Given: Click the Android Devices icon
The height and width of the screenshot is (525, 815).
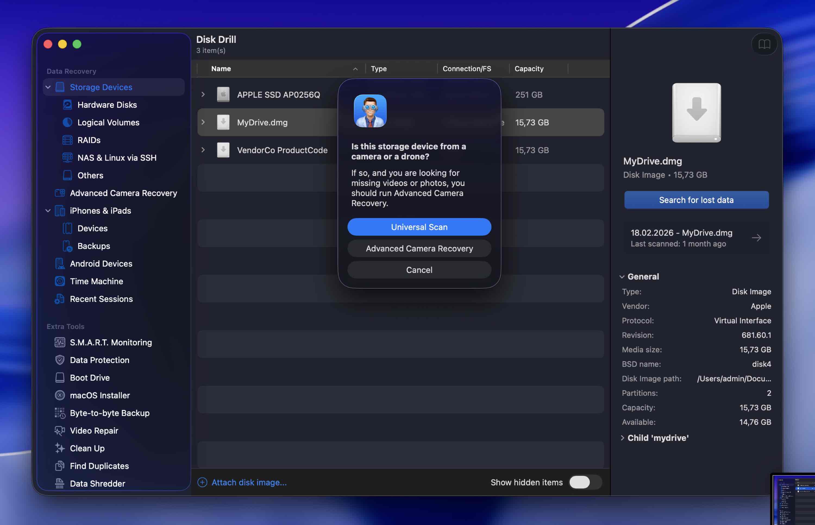Looking at the screenshot, I should tap(60, 264).
